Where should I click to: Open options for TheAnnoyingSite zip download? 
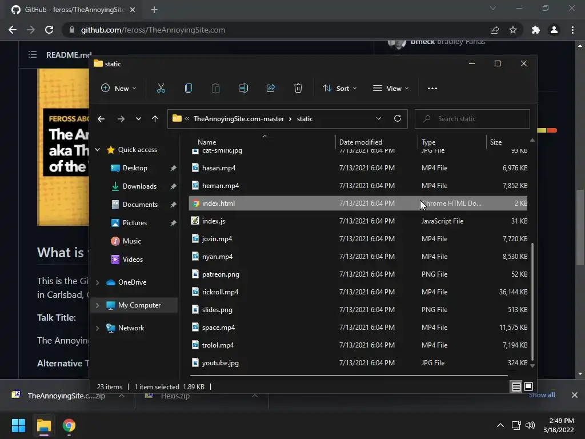(x=122, y=396)
